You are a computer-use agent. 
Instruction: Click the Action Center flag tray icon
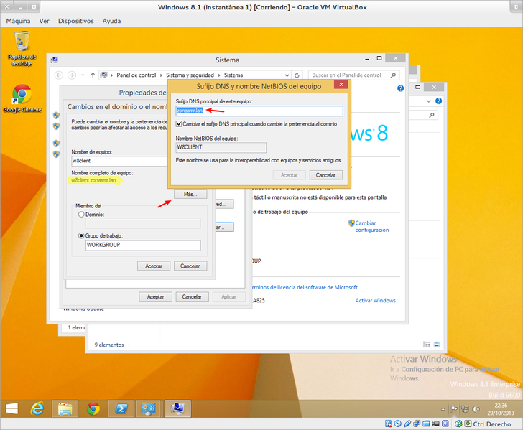[453, 409]
